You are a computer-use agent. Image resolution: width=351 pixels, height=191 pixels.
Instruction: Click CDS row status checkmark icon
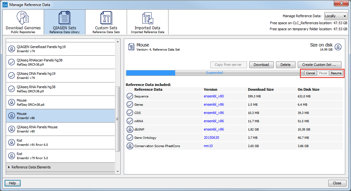point(130,113)
